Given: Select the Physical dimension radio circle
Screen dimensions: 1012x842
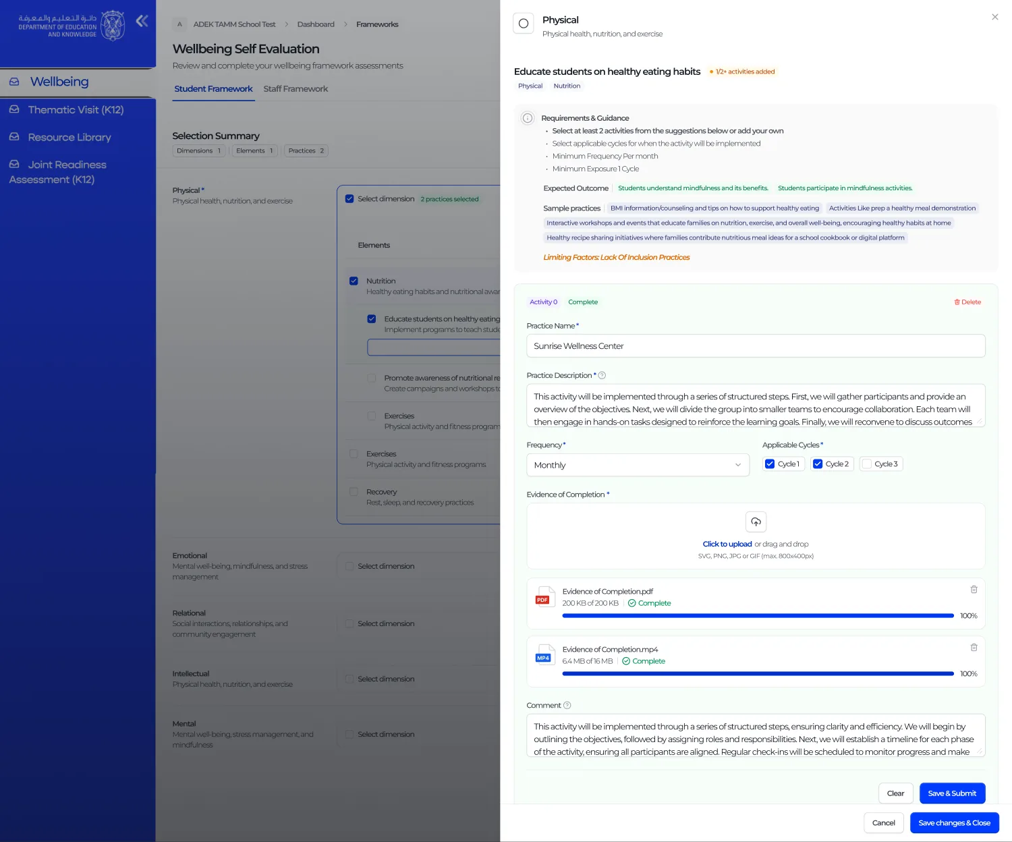Looking at the screenshot, I should (x=524, y=24).
